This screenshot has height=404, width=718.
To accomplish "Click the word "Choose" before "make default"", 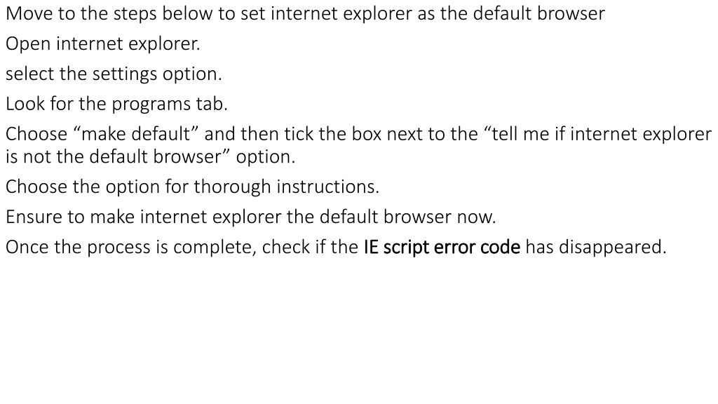I will (x=36, y=134).
